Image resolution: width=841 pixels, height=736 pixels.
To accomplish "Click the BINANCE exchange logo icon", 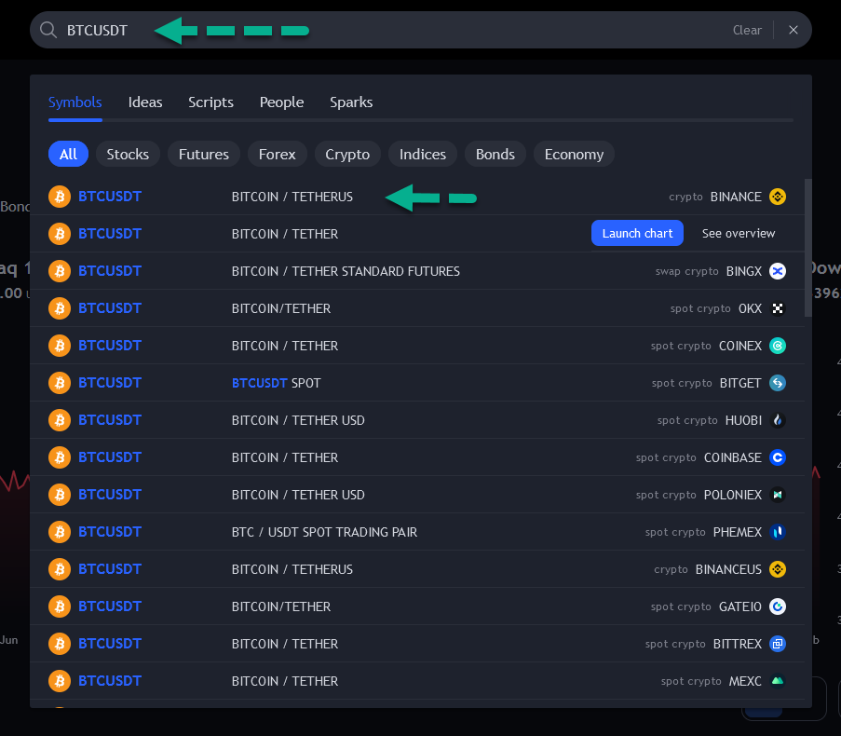I will [x=777, y=197].
